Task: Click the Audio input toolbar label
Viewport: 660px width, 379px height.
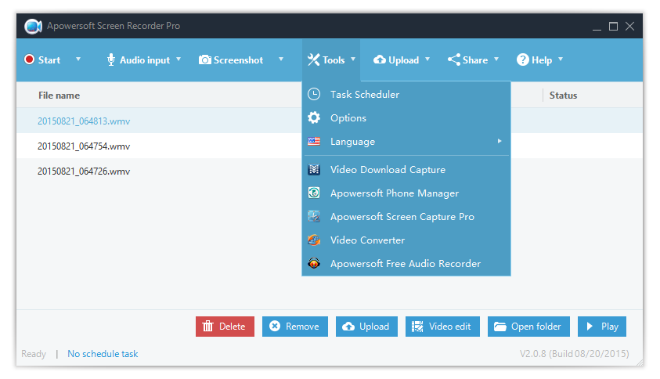Action: tap(145, 60)
